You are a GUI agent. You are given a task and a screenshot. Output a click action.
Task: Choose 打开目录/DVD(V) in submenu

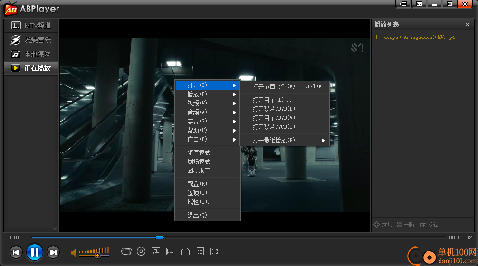[x=285, y=118]
